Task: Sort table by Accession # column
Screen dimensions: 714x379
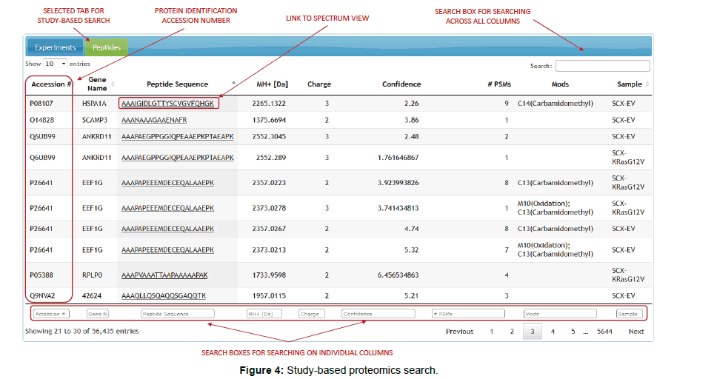Action: [50, 84]
